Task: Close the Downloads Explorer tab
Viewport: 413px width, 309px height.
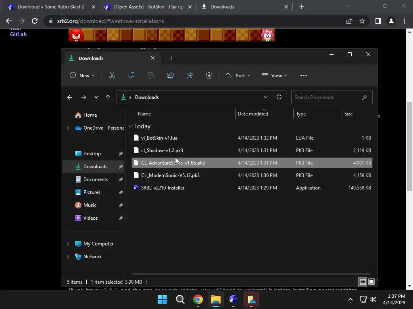Action: pyautogui.click(x=153, y=58)
